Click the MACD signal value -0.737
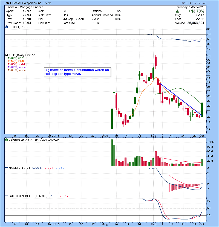The width and height of the screenshot is (219, 227). (48, 168)
